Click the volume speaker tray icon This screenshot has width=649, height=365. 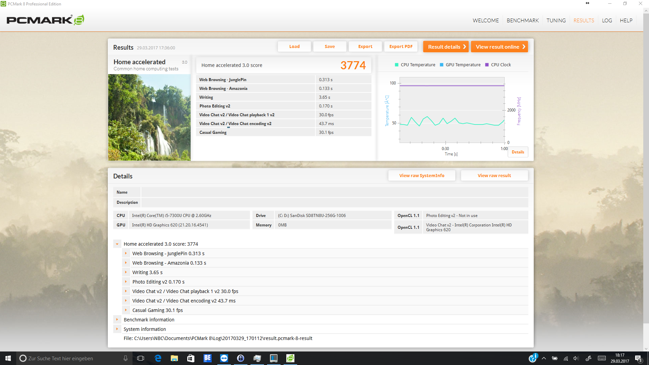pyautogui.click(x=576, y=358)
